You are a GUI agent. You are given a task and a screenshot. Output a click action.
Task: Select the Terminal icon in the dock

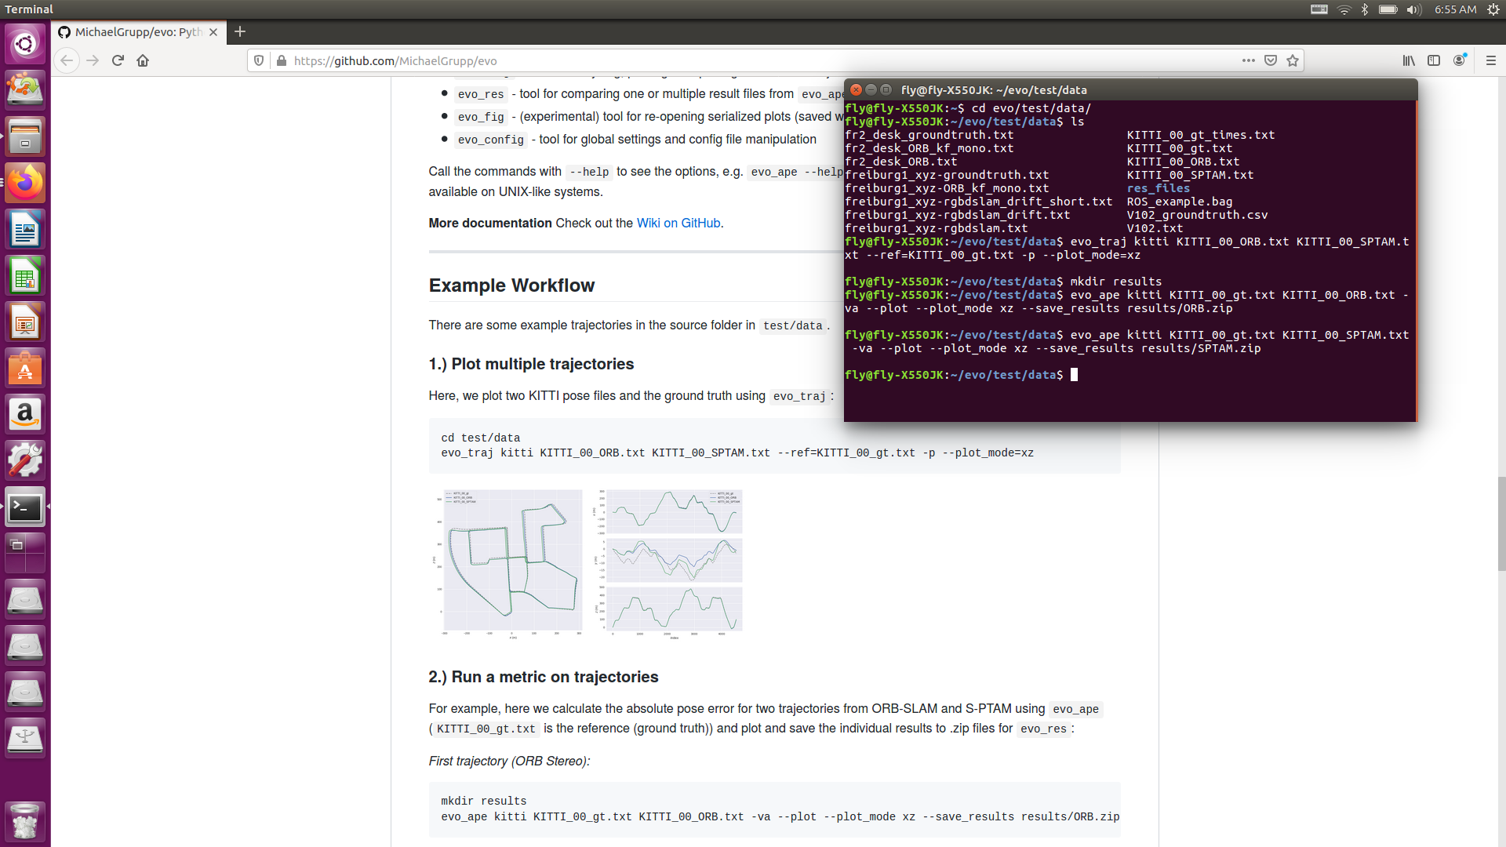25,507
